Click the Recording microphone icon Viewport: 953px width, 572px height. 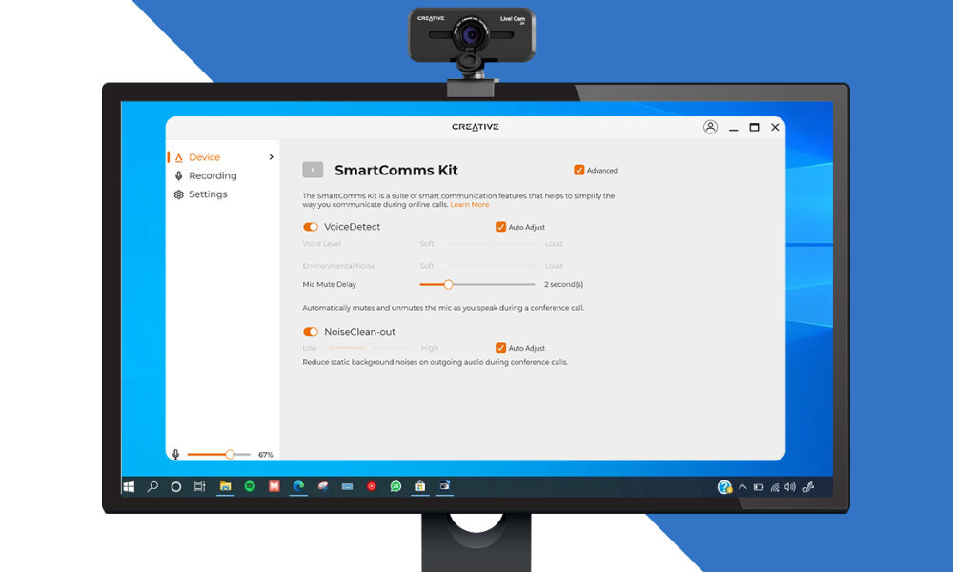179,175
